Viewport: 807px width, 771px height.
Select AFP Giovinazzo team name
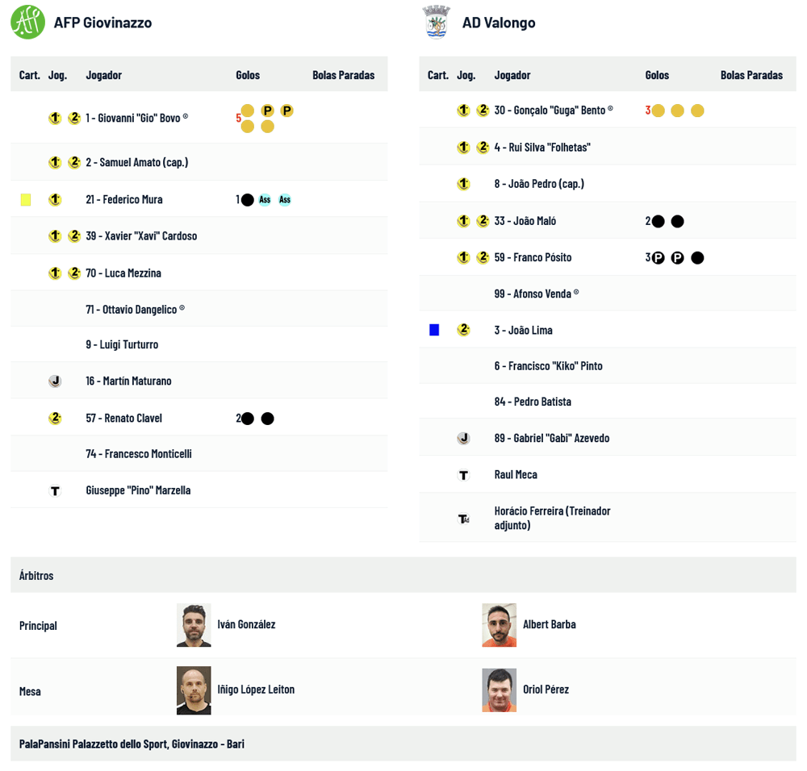(102, 23)
